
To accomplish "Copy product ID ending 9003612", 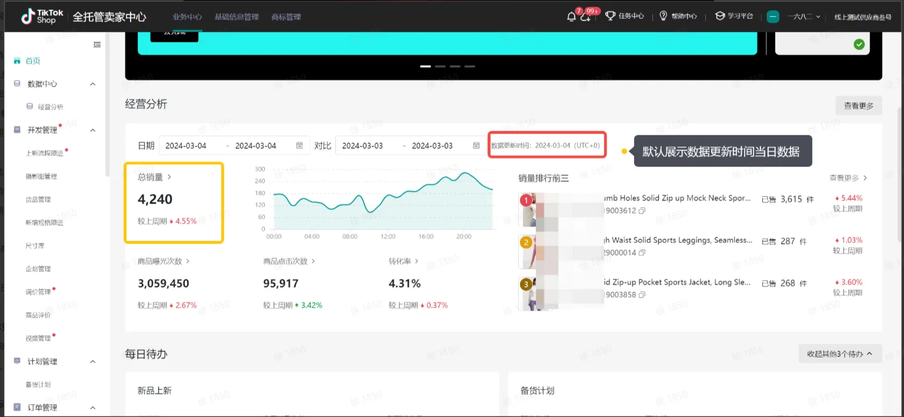I will (642, 211).
